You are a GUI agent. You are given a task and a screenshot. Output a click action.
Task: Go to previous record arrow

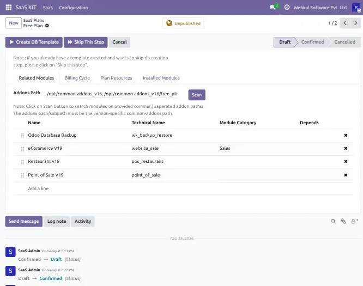[345, 23]
